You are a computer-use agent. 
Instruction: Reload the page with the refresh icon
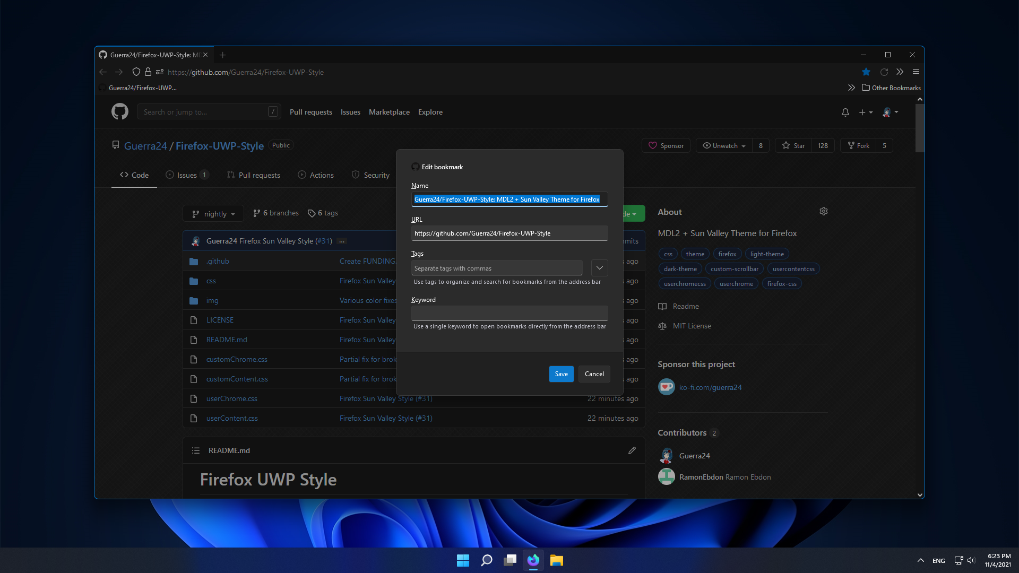(884, 72)
